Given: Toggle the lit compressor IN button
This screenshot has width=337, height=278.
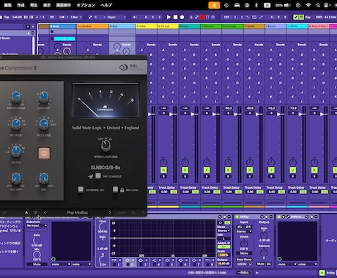Looking at the screenshot, I should 44,154.
